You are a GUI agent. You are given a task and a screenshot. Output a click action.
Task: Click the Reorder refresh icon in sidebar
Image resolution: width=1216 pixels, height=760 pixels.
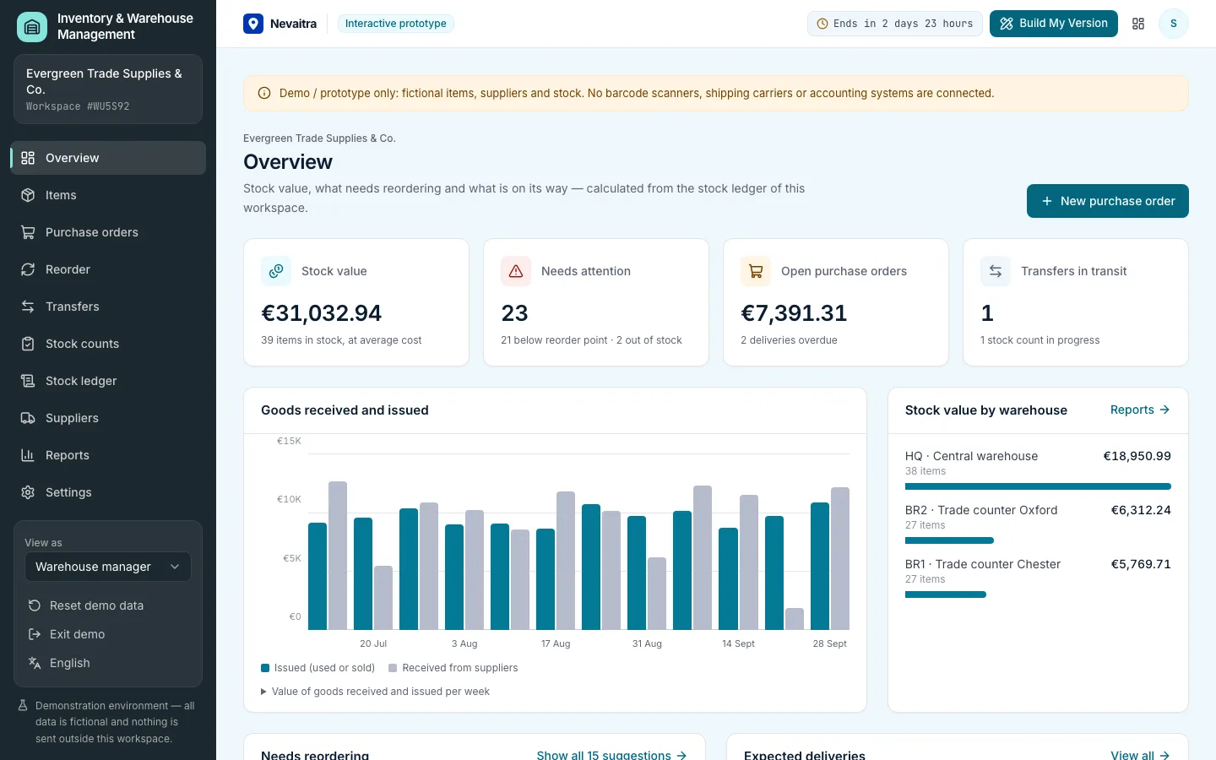tap(28, 269)
